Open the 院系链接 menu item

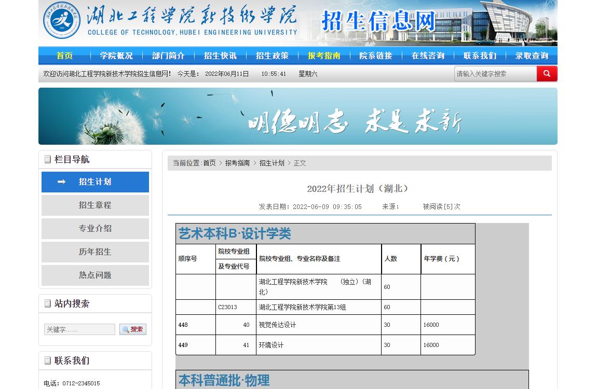coord(376,56)
